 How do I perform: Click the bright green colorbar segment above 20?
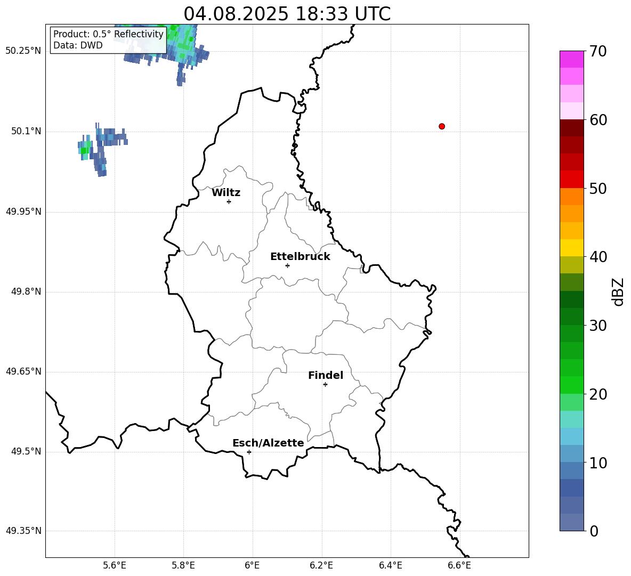click(571, 385)
